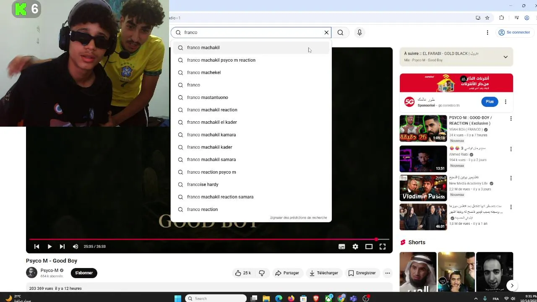Open thumbnail of PSYCO-M GOOD-BOY REACTION video
The image size is (537, 302).
tap(423, 128)
